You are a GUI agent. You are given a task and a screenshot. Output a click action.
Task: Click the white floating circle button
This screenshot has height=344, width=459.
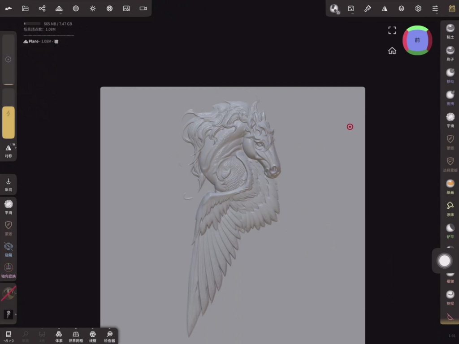(444, 261)
